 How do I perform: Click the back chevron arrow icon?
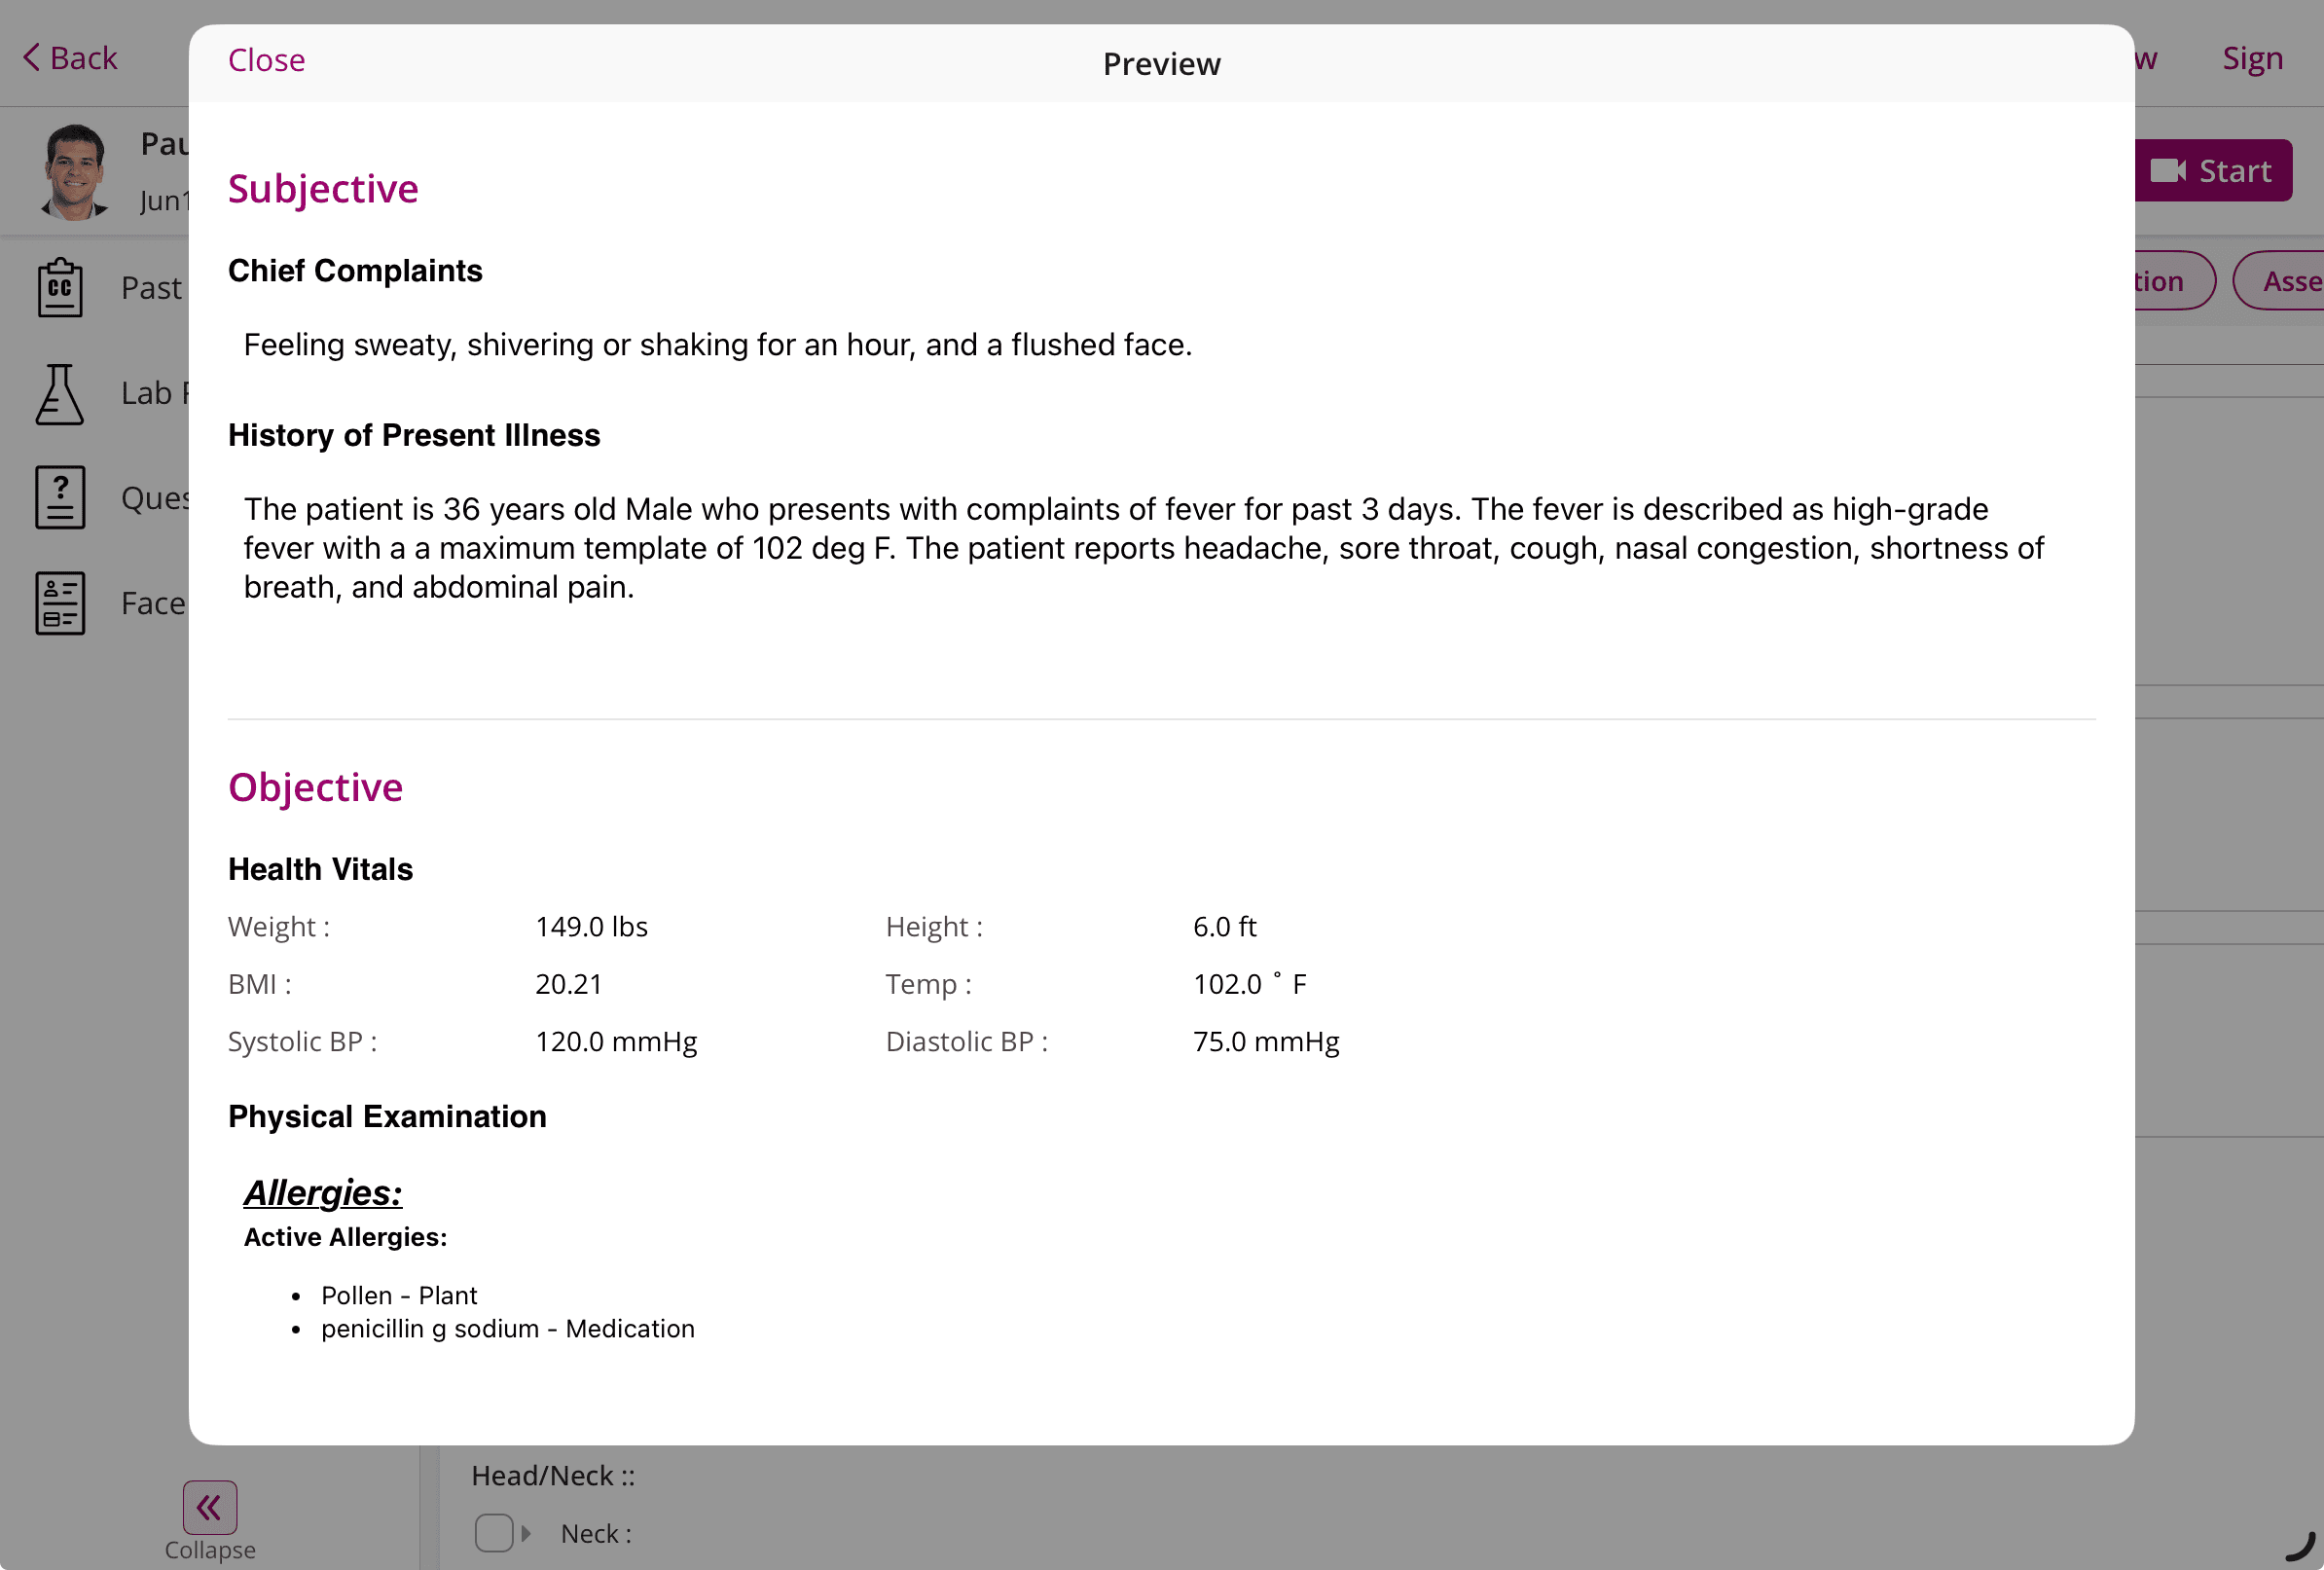[x=31, y=57]
